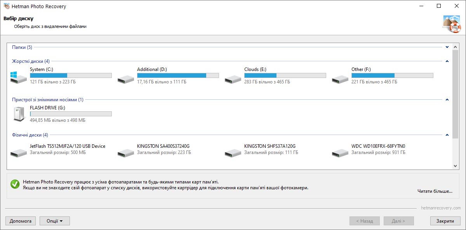466x230 pixels.
Task: Click the Пристрої зі знімними носіями (1) heading
Action: pos(48,100)
